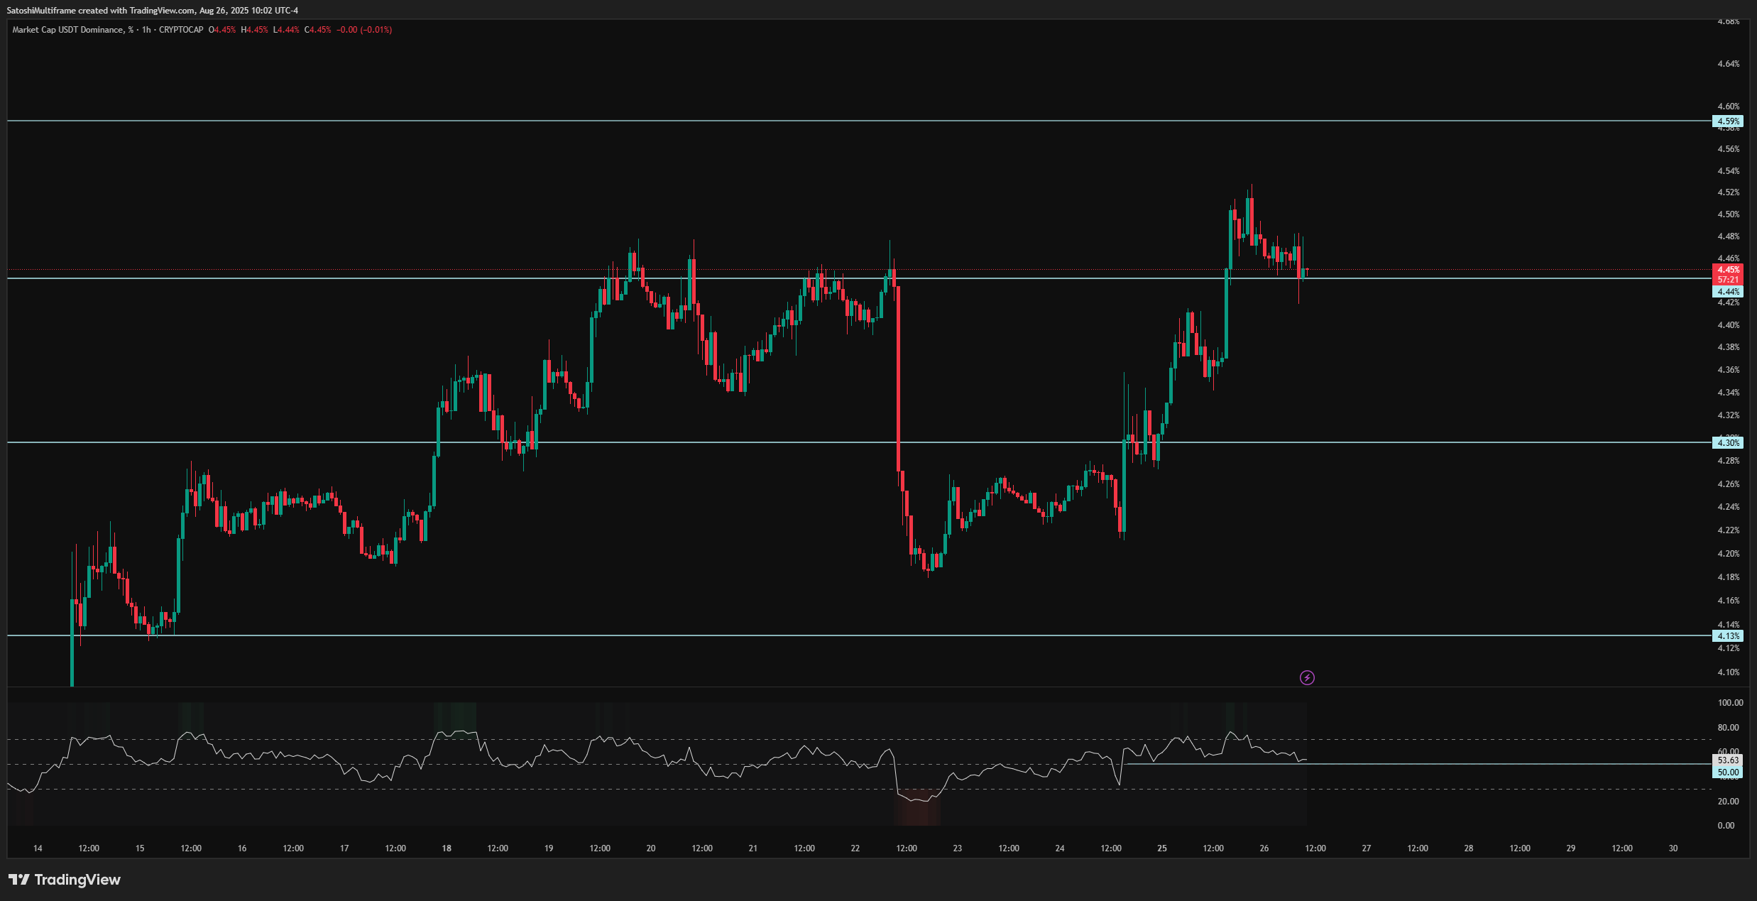
Task: Click the 1h interval label in legend
Action: [146, 30]
